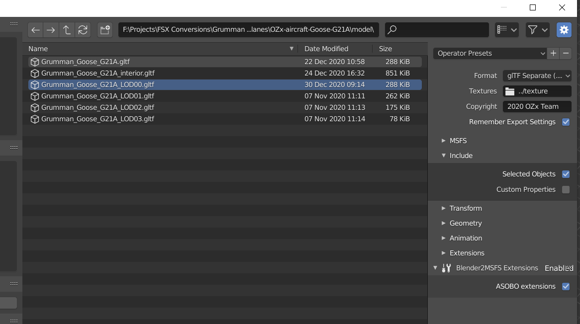This screenshot has width=580, height=324.
Task: Select Grumman_Goose_G21A_interior.gltf file
Action: 97,73
